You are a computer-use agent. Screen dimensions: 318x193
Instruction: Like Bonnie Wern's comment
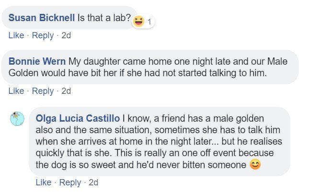(x=16, y=91)
